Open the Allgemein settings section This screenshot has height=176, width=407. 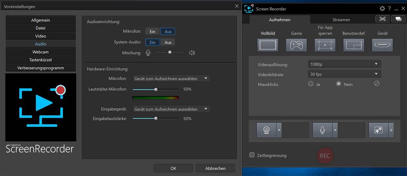tap(41, 20)
